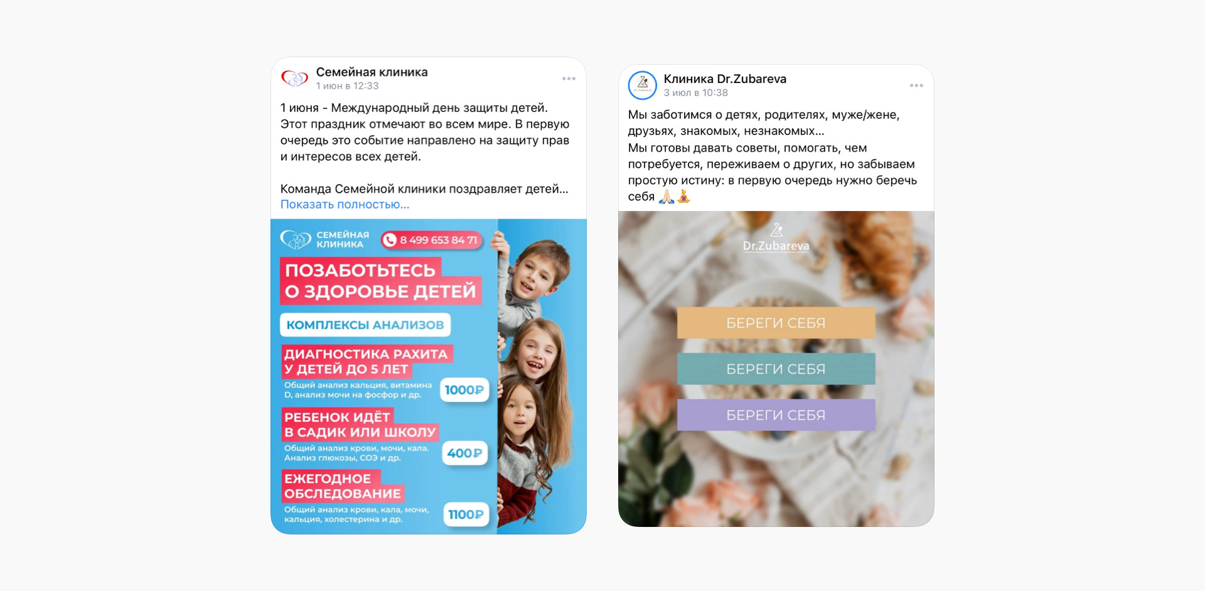
Task: Open Клиника Dr.Zubareva page name link
Action: pos(725,79)
